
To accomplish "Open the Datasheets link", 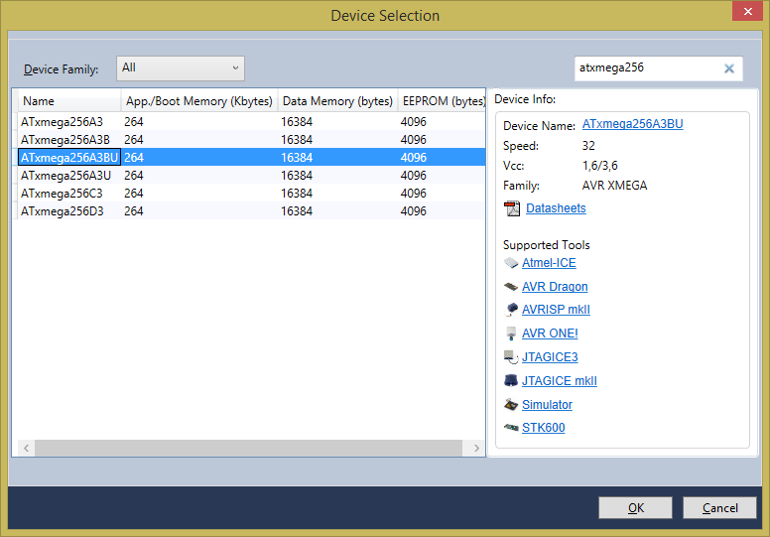I will click(x=556, y=208).
